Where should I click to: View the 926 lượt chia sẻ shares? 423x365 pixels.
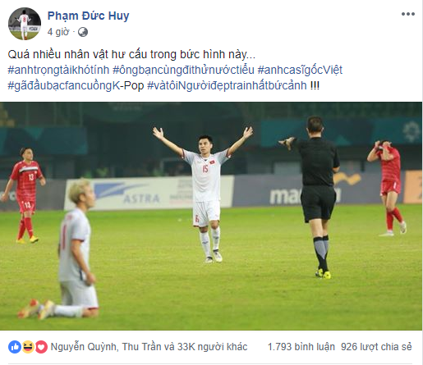[376, 347]
